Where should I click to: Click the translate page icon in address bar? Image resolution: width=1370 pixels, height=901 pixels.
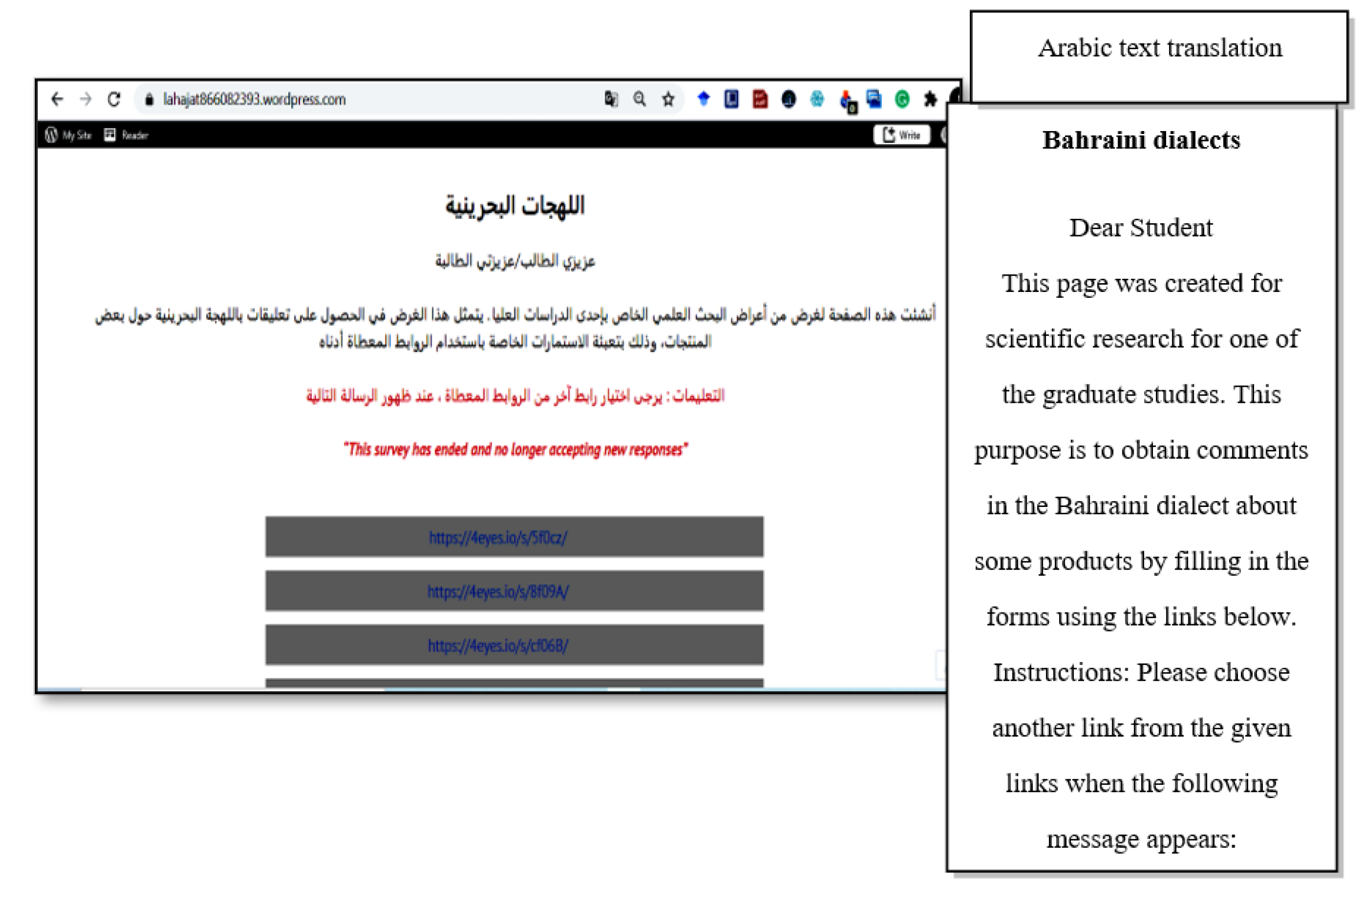tap(611, 100)
